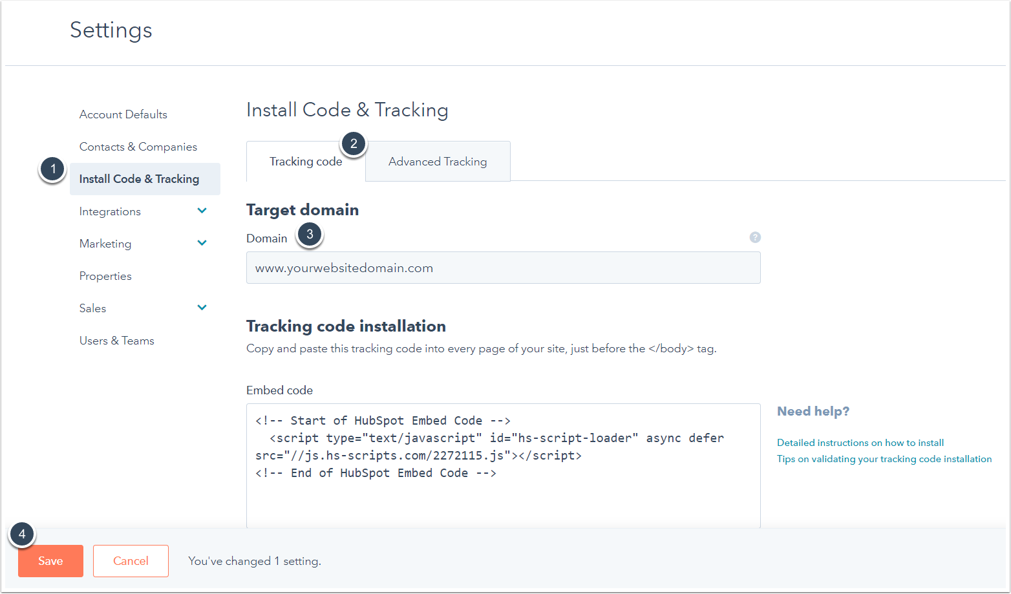Open Marketing in sidebar

pyautogui.click(x=105, y=244)
